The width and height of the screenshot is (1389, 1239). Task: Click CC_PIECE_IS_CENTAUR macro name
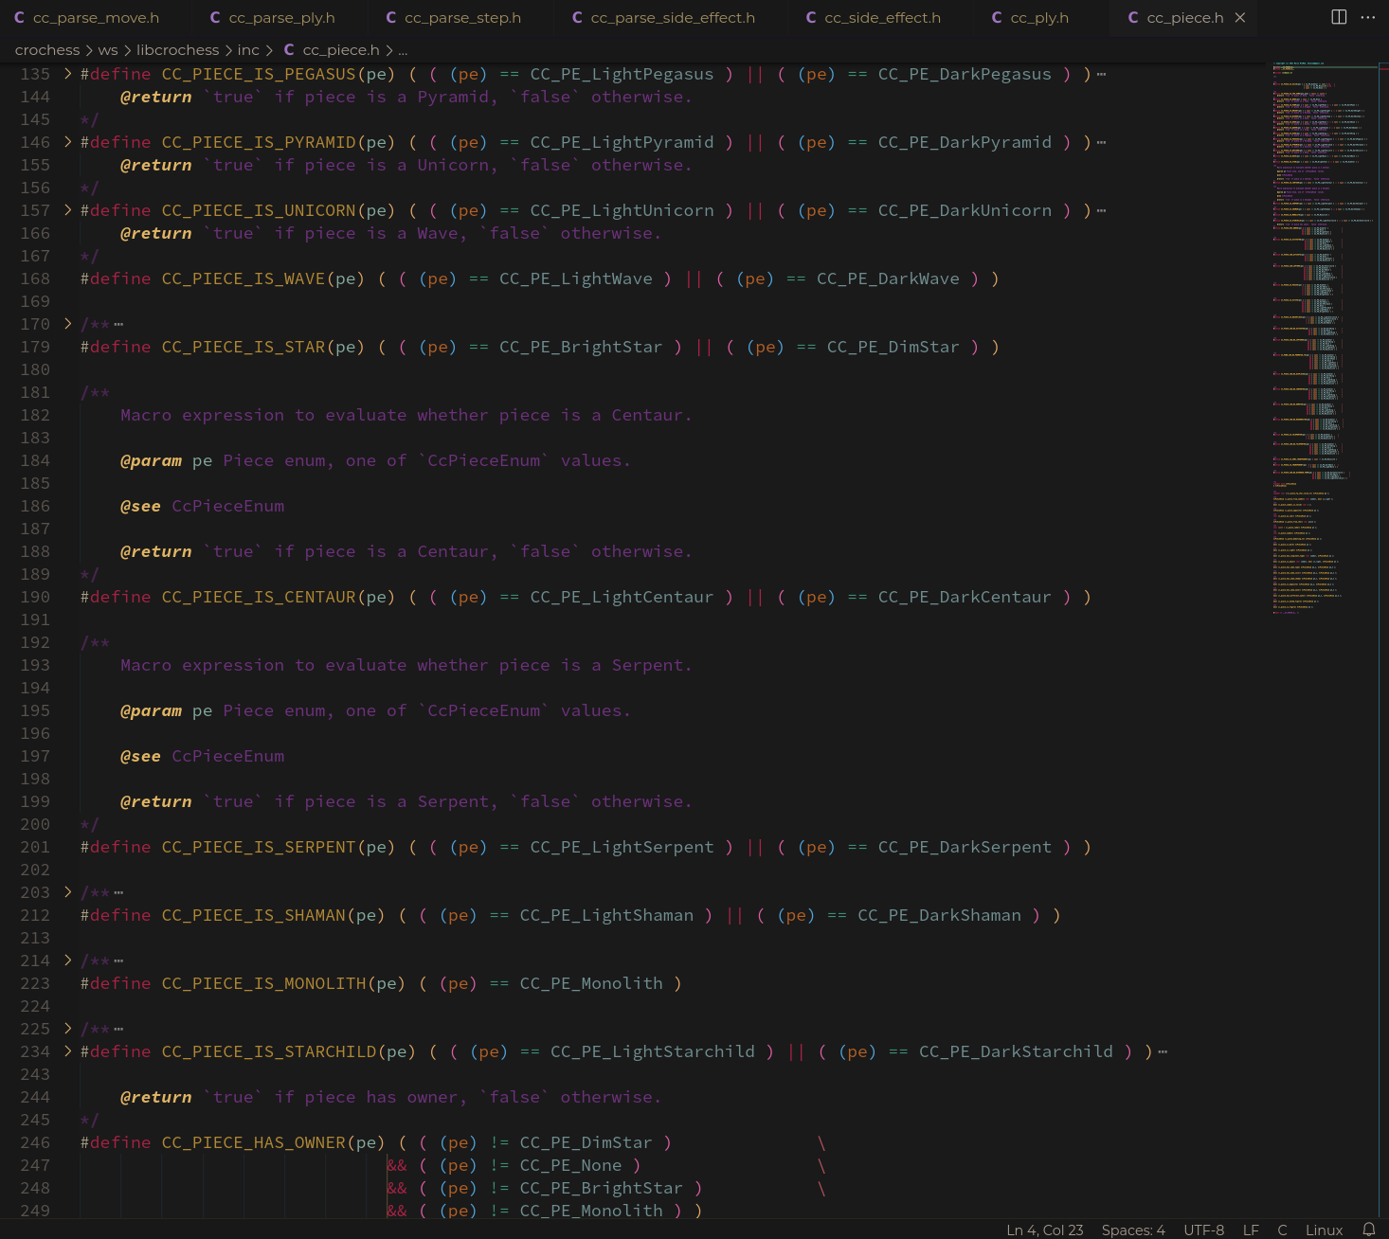(259, 597)
